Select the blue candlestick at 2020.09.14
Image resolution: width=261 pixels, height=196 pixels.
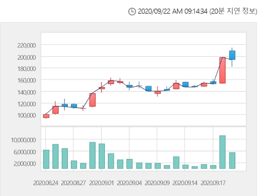click(185, 84)
